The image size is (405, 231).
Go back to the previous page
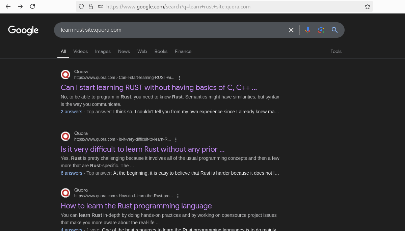click(x=8, y=6)
